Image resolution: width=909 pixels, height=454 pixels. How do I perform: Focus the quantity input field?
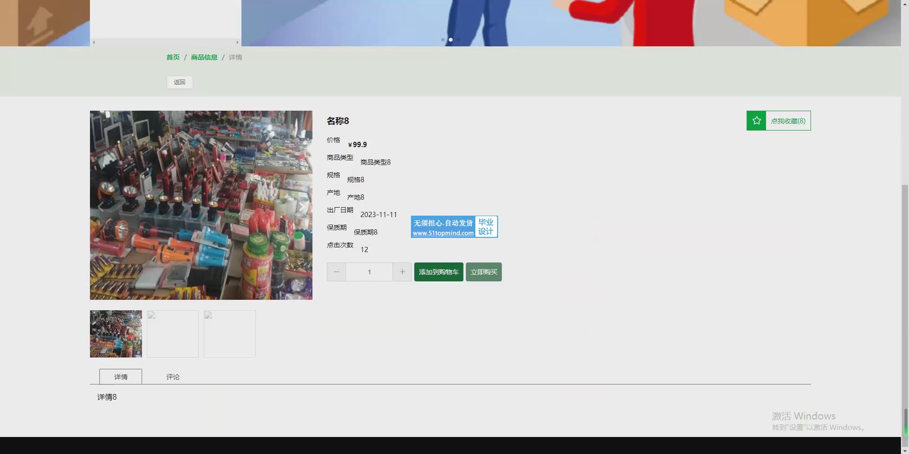point(369,272)
